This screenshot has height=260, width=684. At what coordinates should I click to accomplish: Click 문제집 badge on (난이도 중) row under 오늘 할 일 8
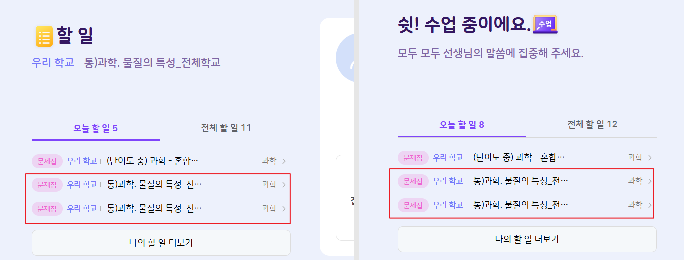(x=413, y=157)
